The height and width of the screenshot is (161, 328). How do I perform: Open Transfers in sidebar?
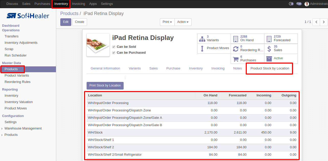tap(11, 36)
